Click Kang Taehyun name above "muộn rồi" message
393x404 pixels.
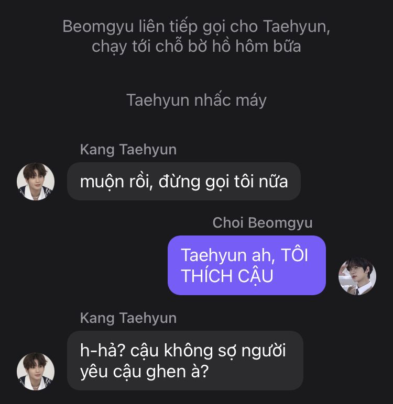point(128,150)
